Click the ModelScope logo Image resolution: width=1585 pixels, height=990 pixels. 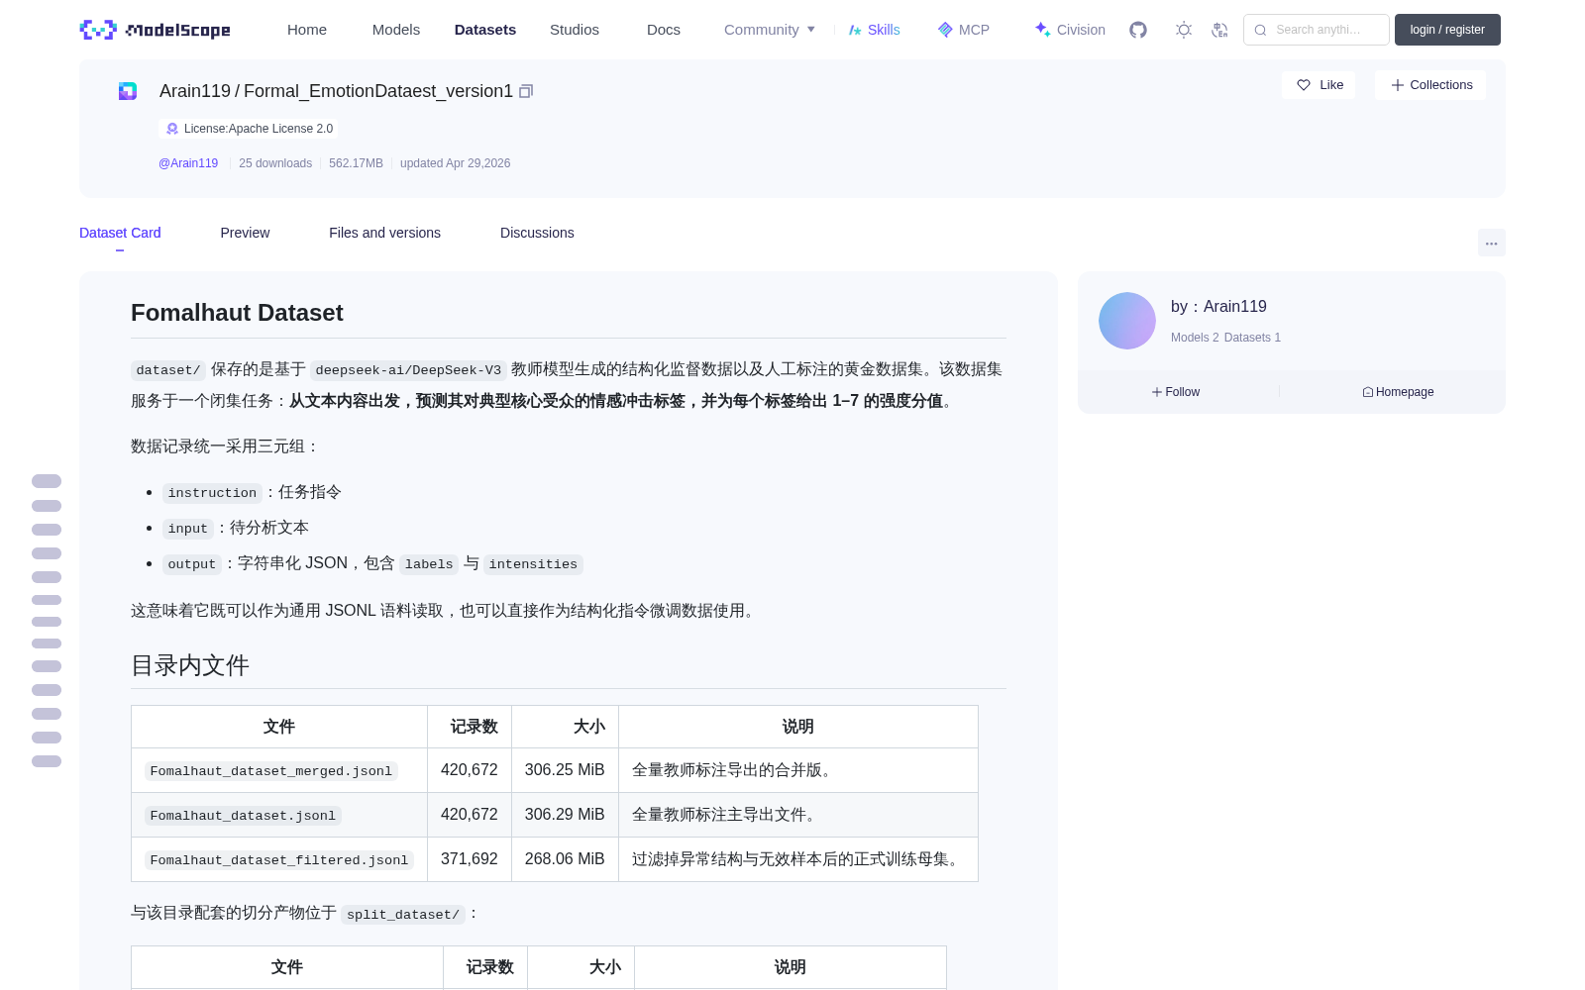[x=156, y=30]
